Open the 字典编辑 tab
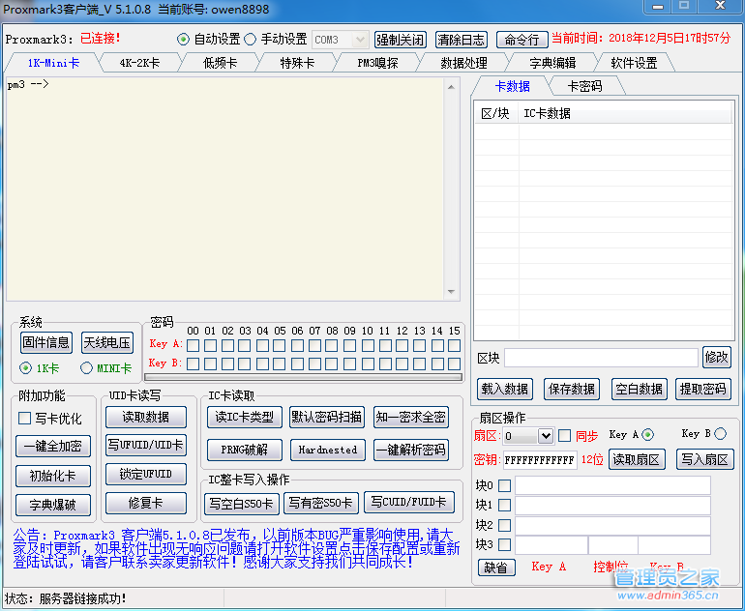This screenshot has width=745, height=611. 552,63
